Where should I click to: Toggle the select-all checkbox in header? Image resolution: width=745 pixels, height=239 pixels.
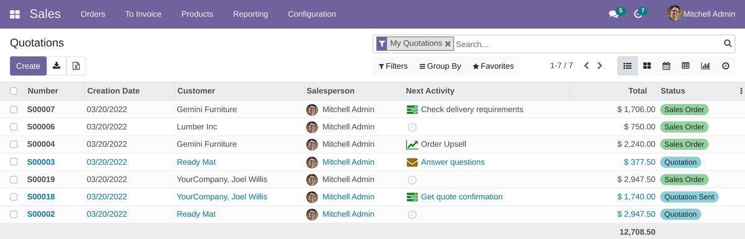pos(14,91)
